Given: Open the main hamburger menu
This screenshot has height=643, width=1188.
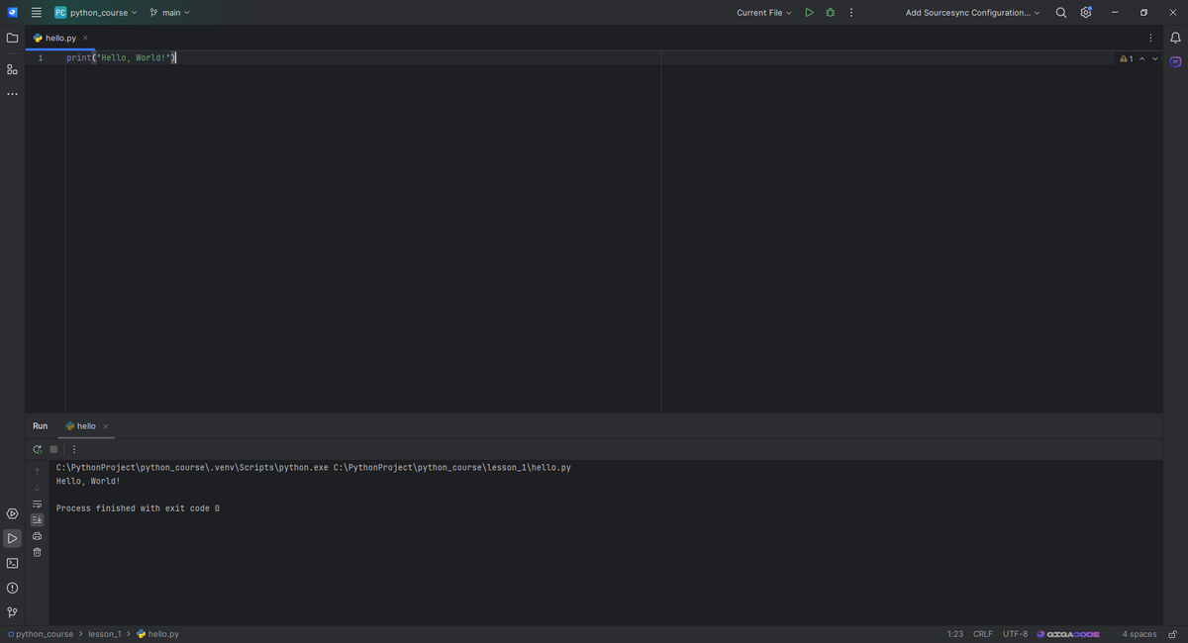Looking at the screenshot, I should pos(37,13).
